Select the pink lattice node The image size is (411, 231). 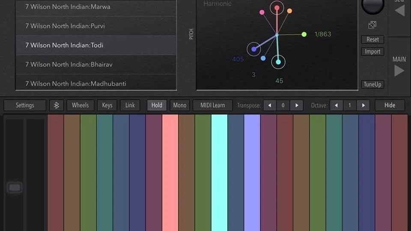click(x=262, y=12)
